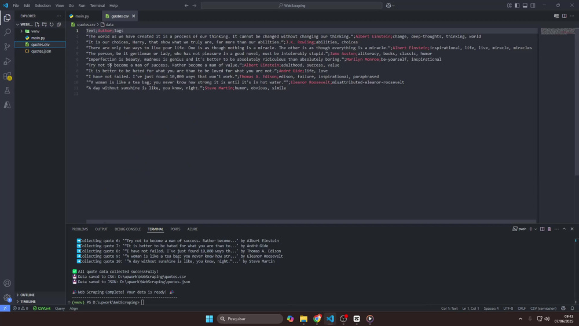
Task: Open notifications bell in status bar
Action: (x=573, y=308)
